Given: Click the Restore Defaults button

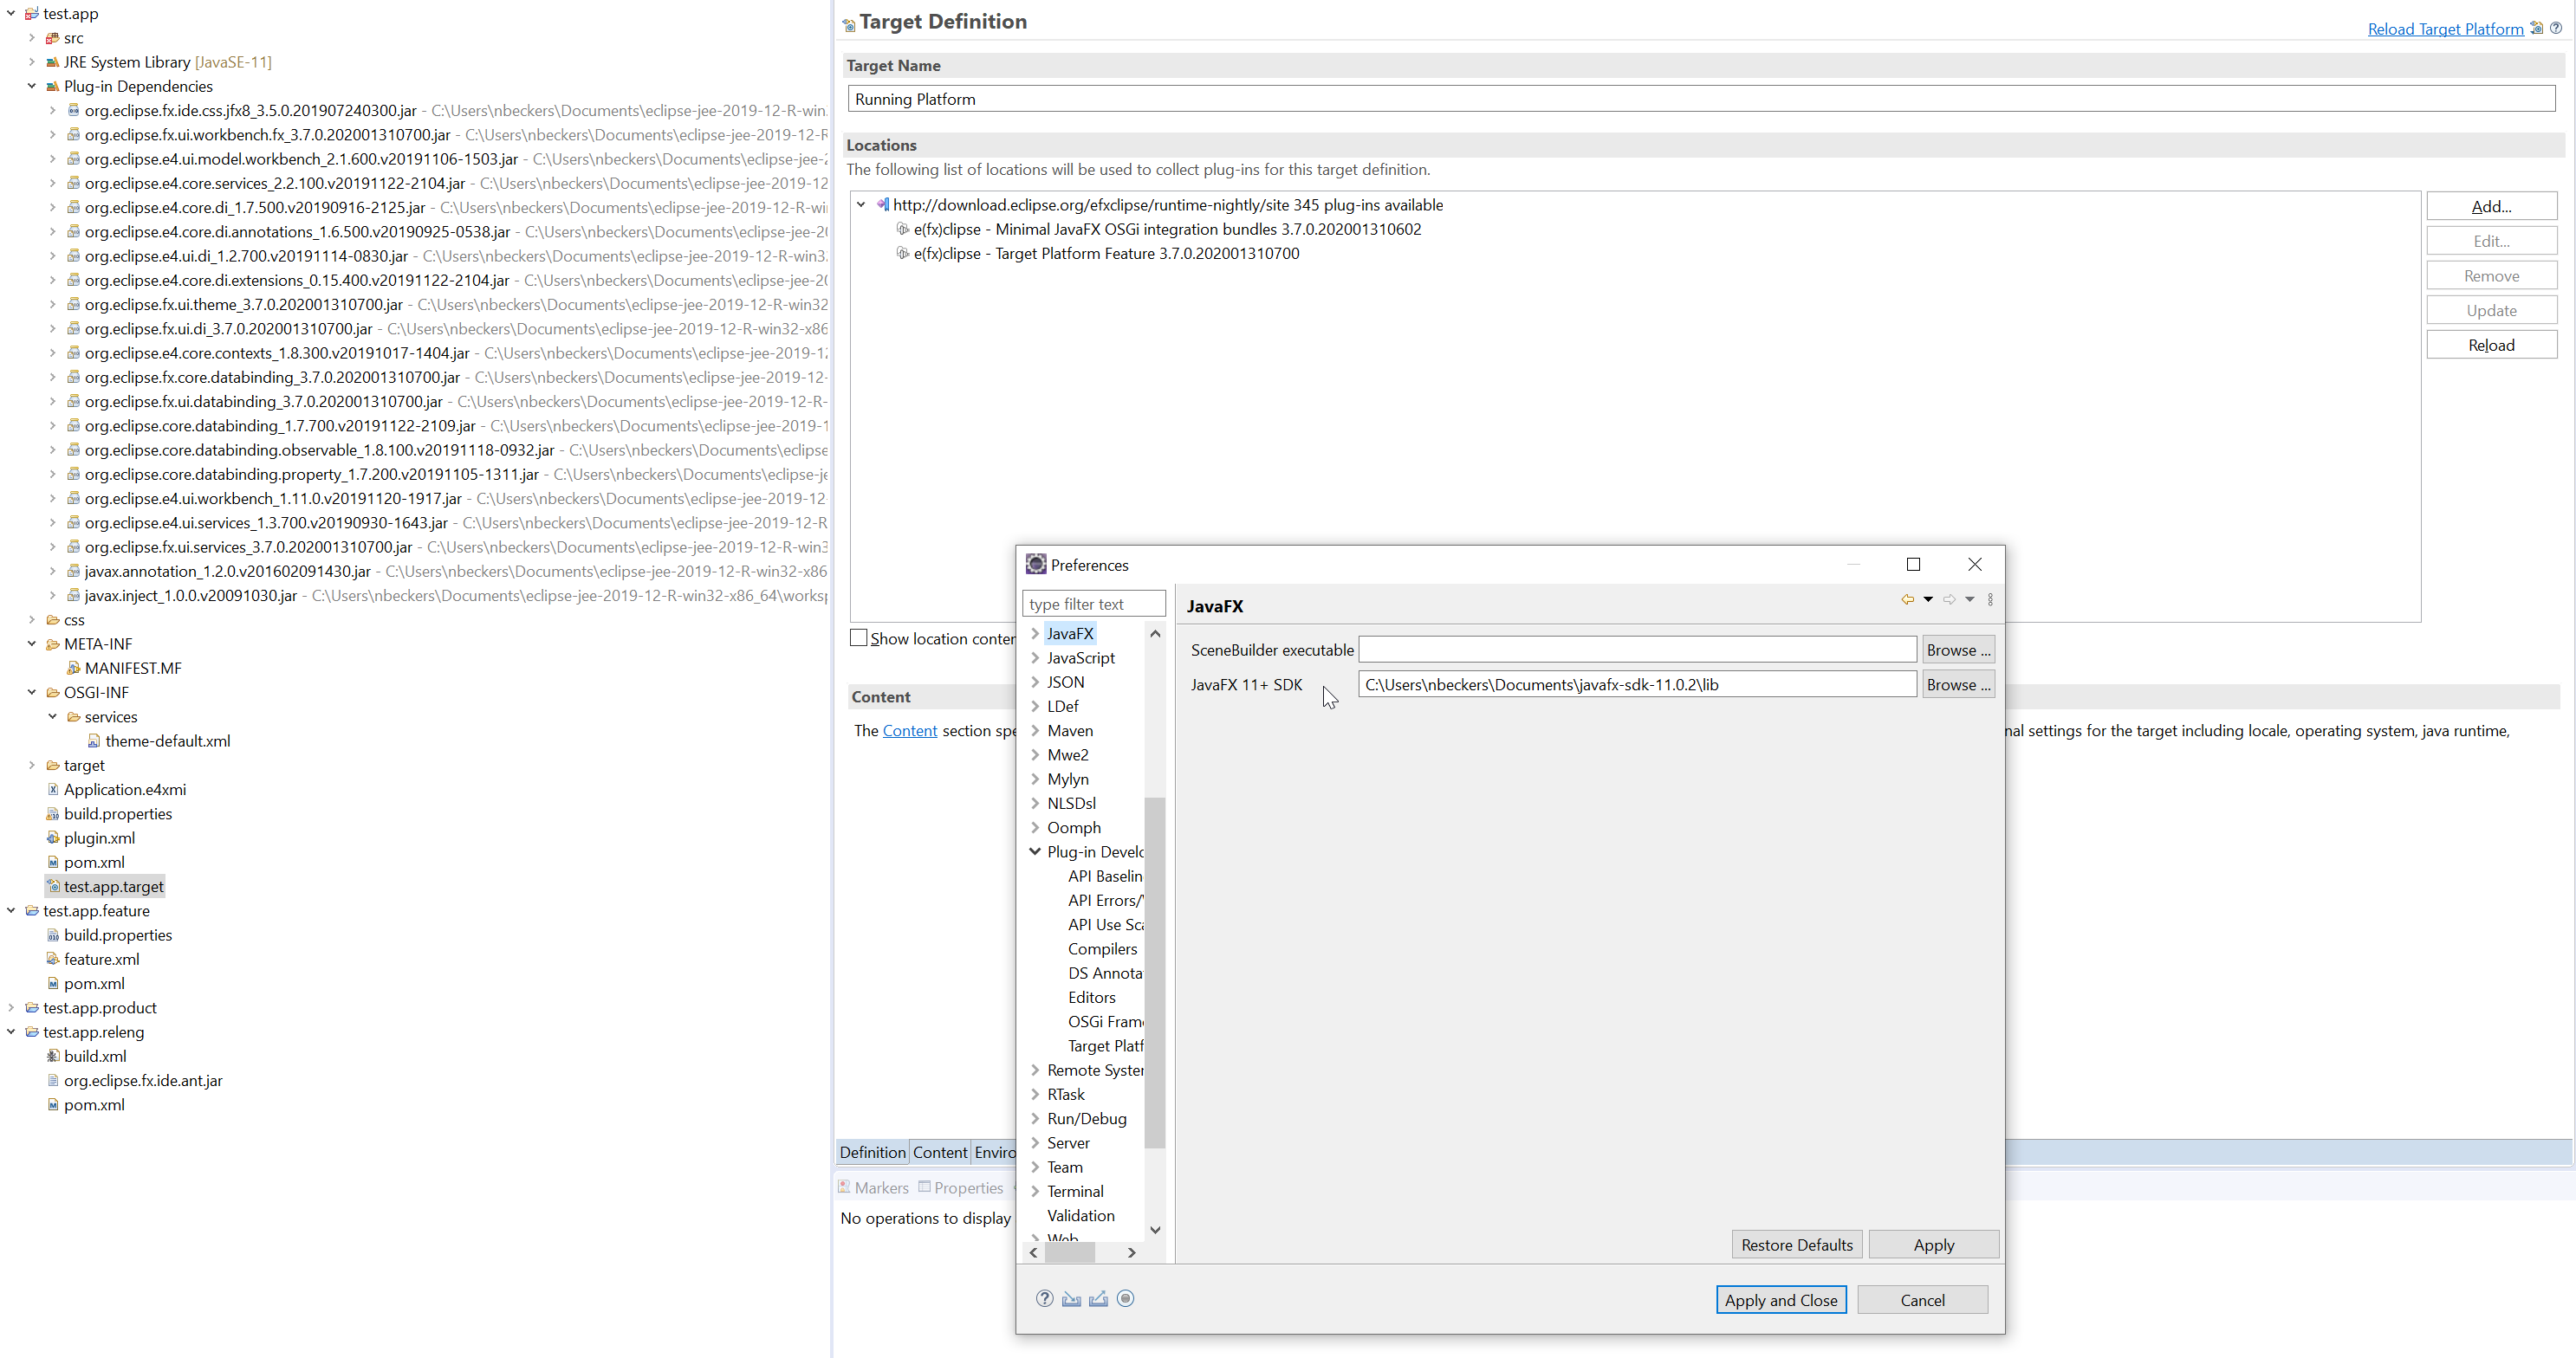Looking at the screenshot, I should tap(1796, 1244).
